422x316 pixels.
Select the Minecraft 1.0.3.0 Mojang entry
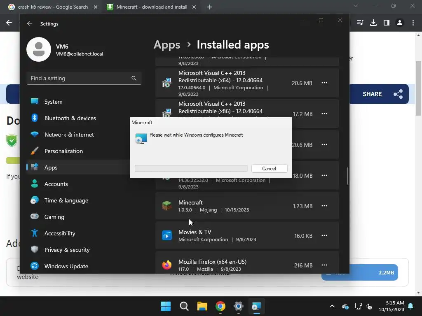(x=247, y=206)
